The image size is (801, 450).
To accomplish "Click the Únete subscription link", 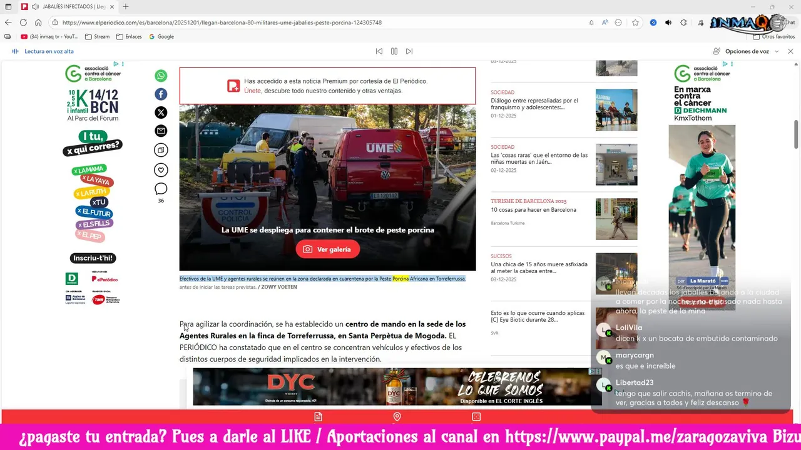I will pyautogui.click(x=252, y=91).
